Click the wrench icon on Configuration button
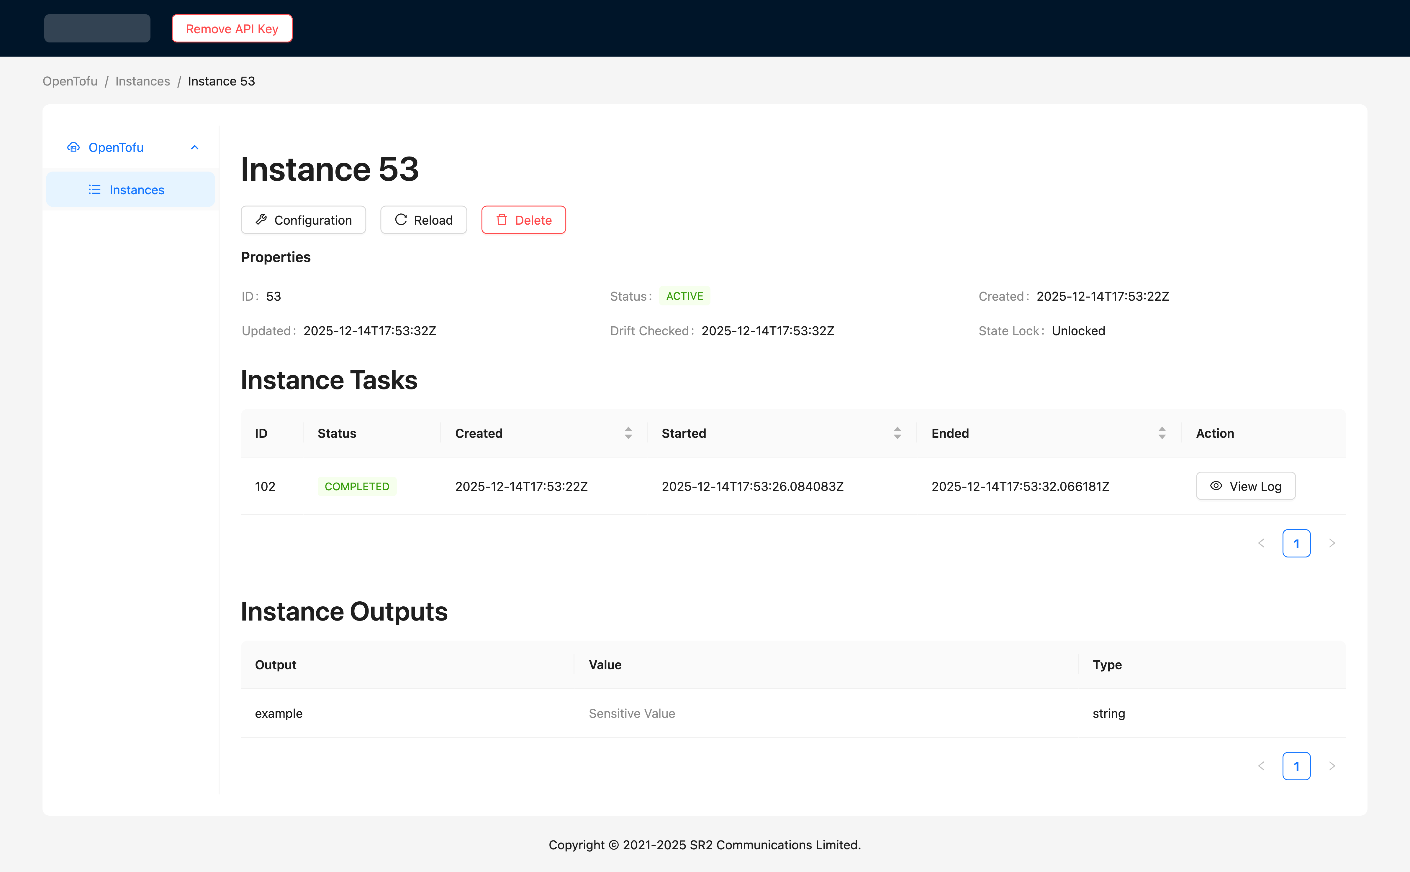This screenshot has width=1410, height=872. [261, 219]
